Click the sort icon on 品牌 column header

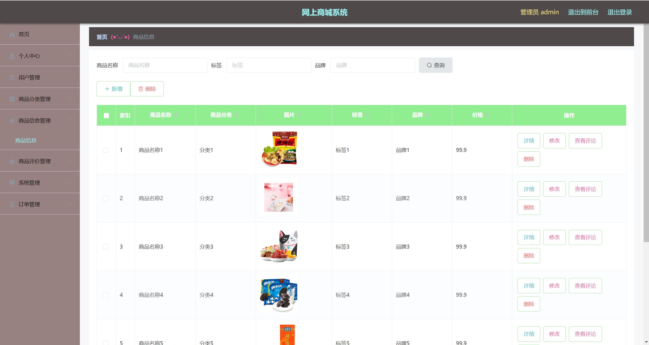(x=427, y=115)
